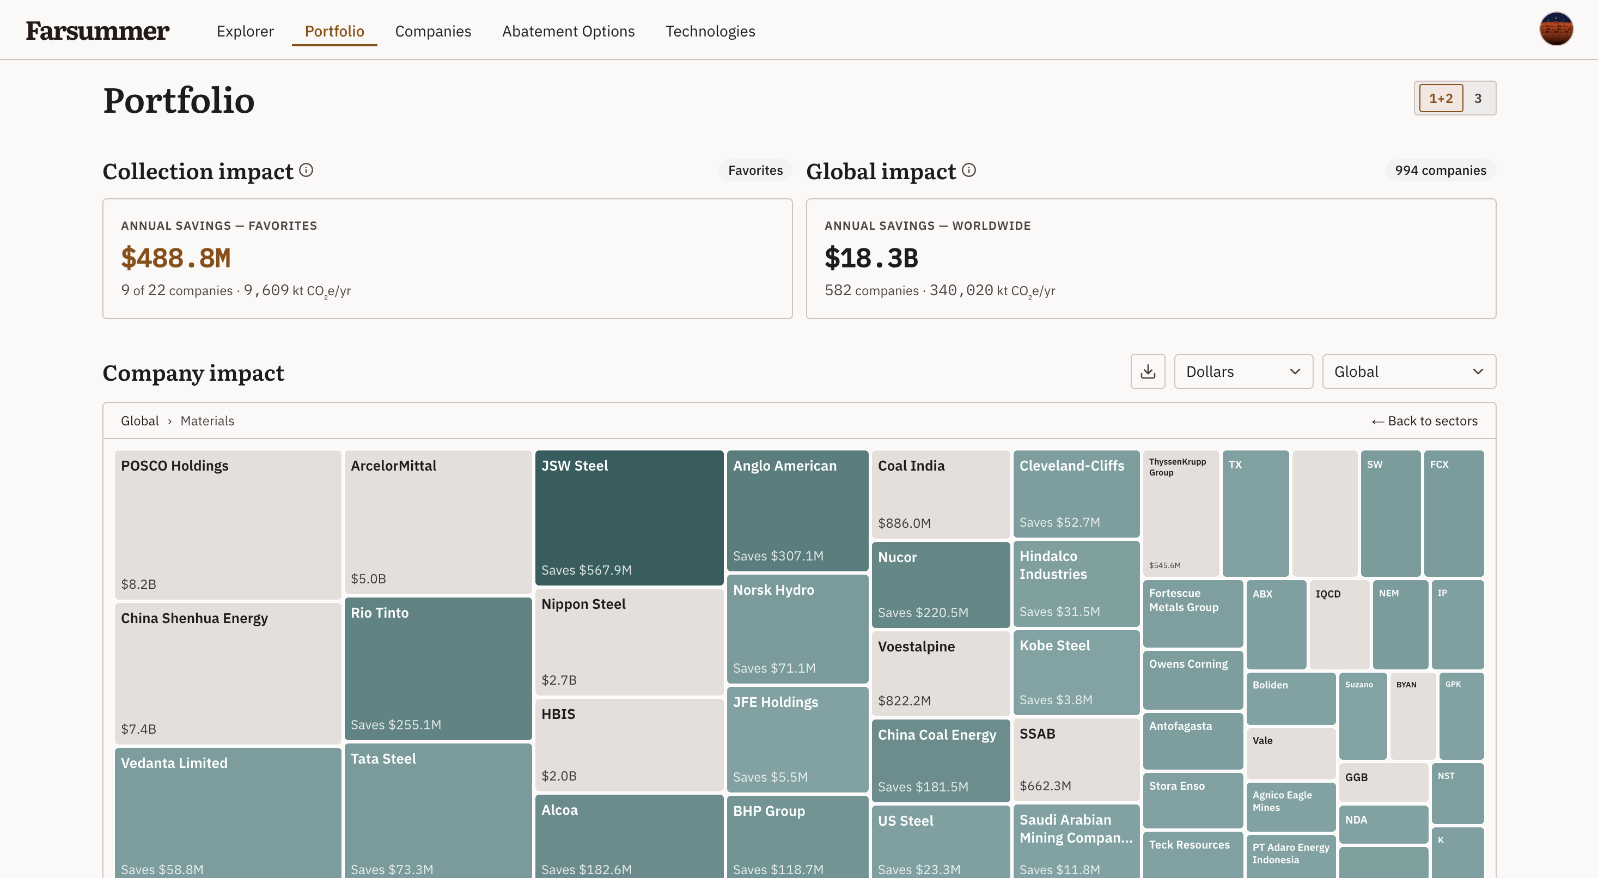Image resolution: width=1598 pixels, height=878 pixels.
Task: Open the JFE Holdings tile
Action: coord(797,739)
